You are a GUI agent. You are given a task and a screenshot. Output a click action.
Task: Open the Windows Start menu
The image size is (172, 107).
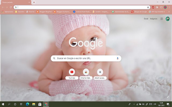coord(3,104)
